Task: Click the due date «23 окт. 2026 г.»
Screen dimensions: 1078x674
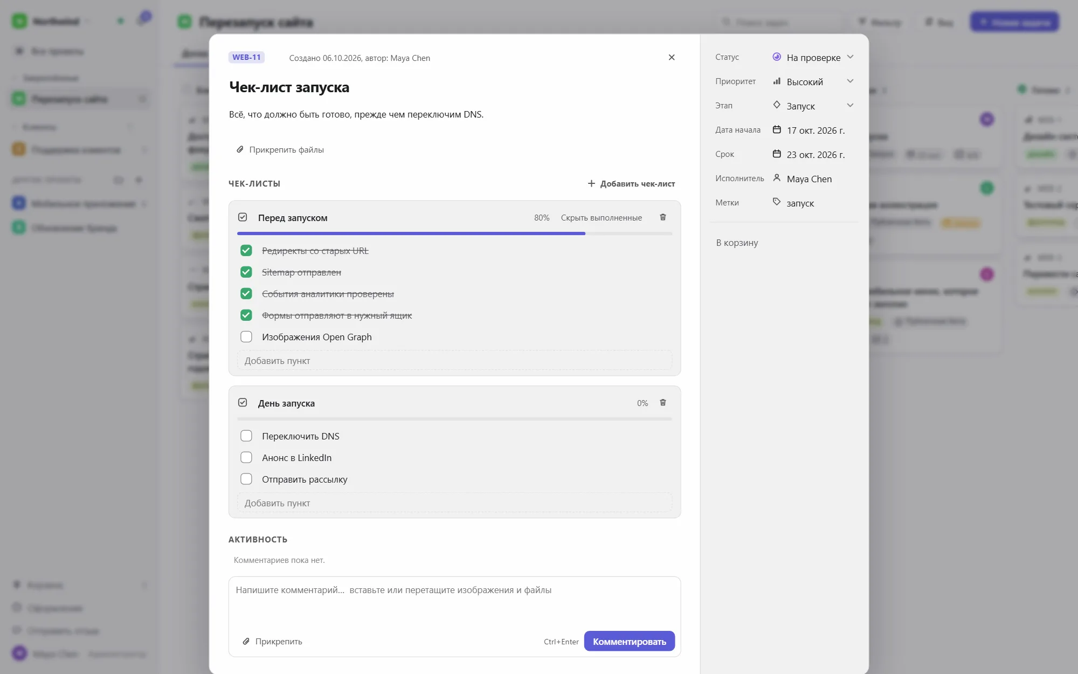Action: (x=816, y=155)
